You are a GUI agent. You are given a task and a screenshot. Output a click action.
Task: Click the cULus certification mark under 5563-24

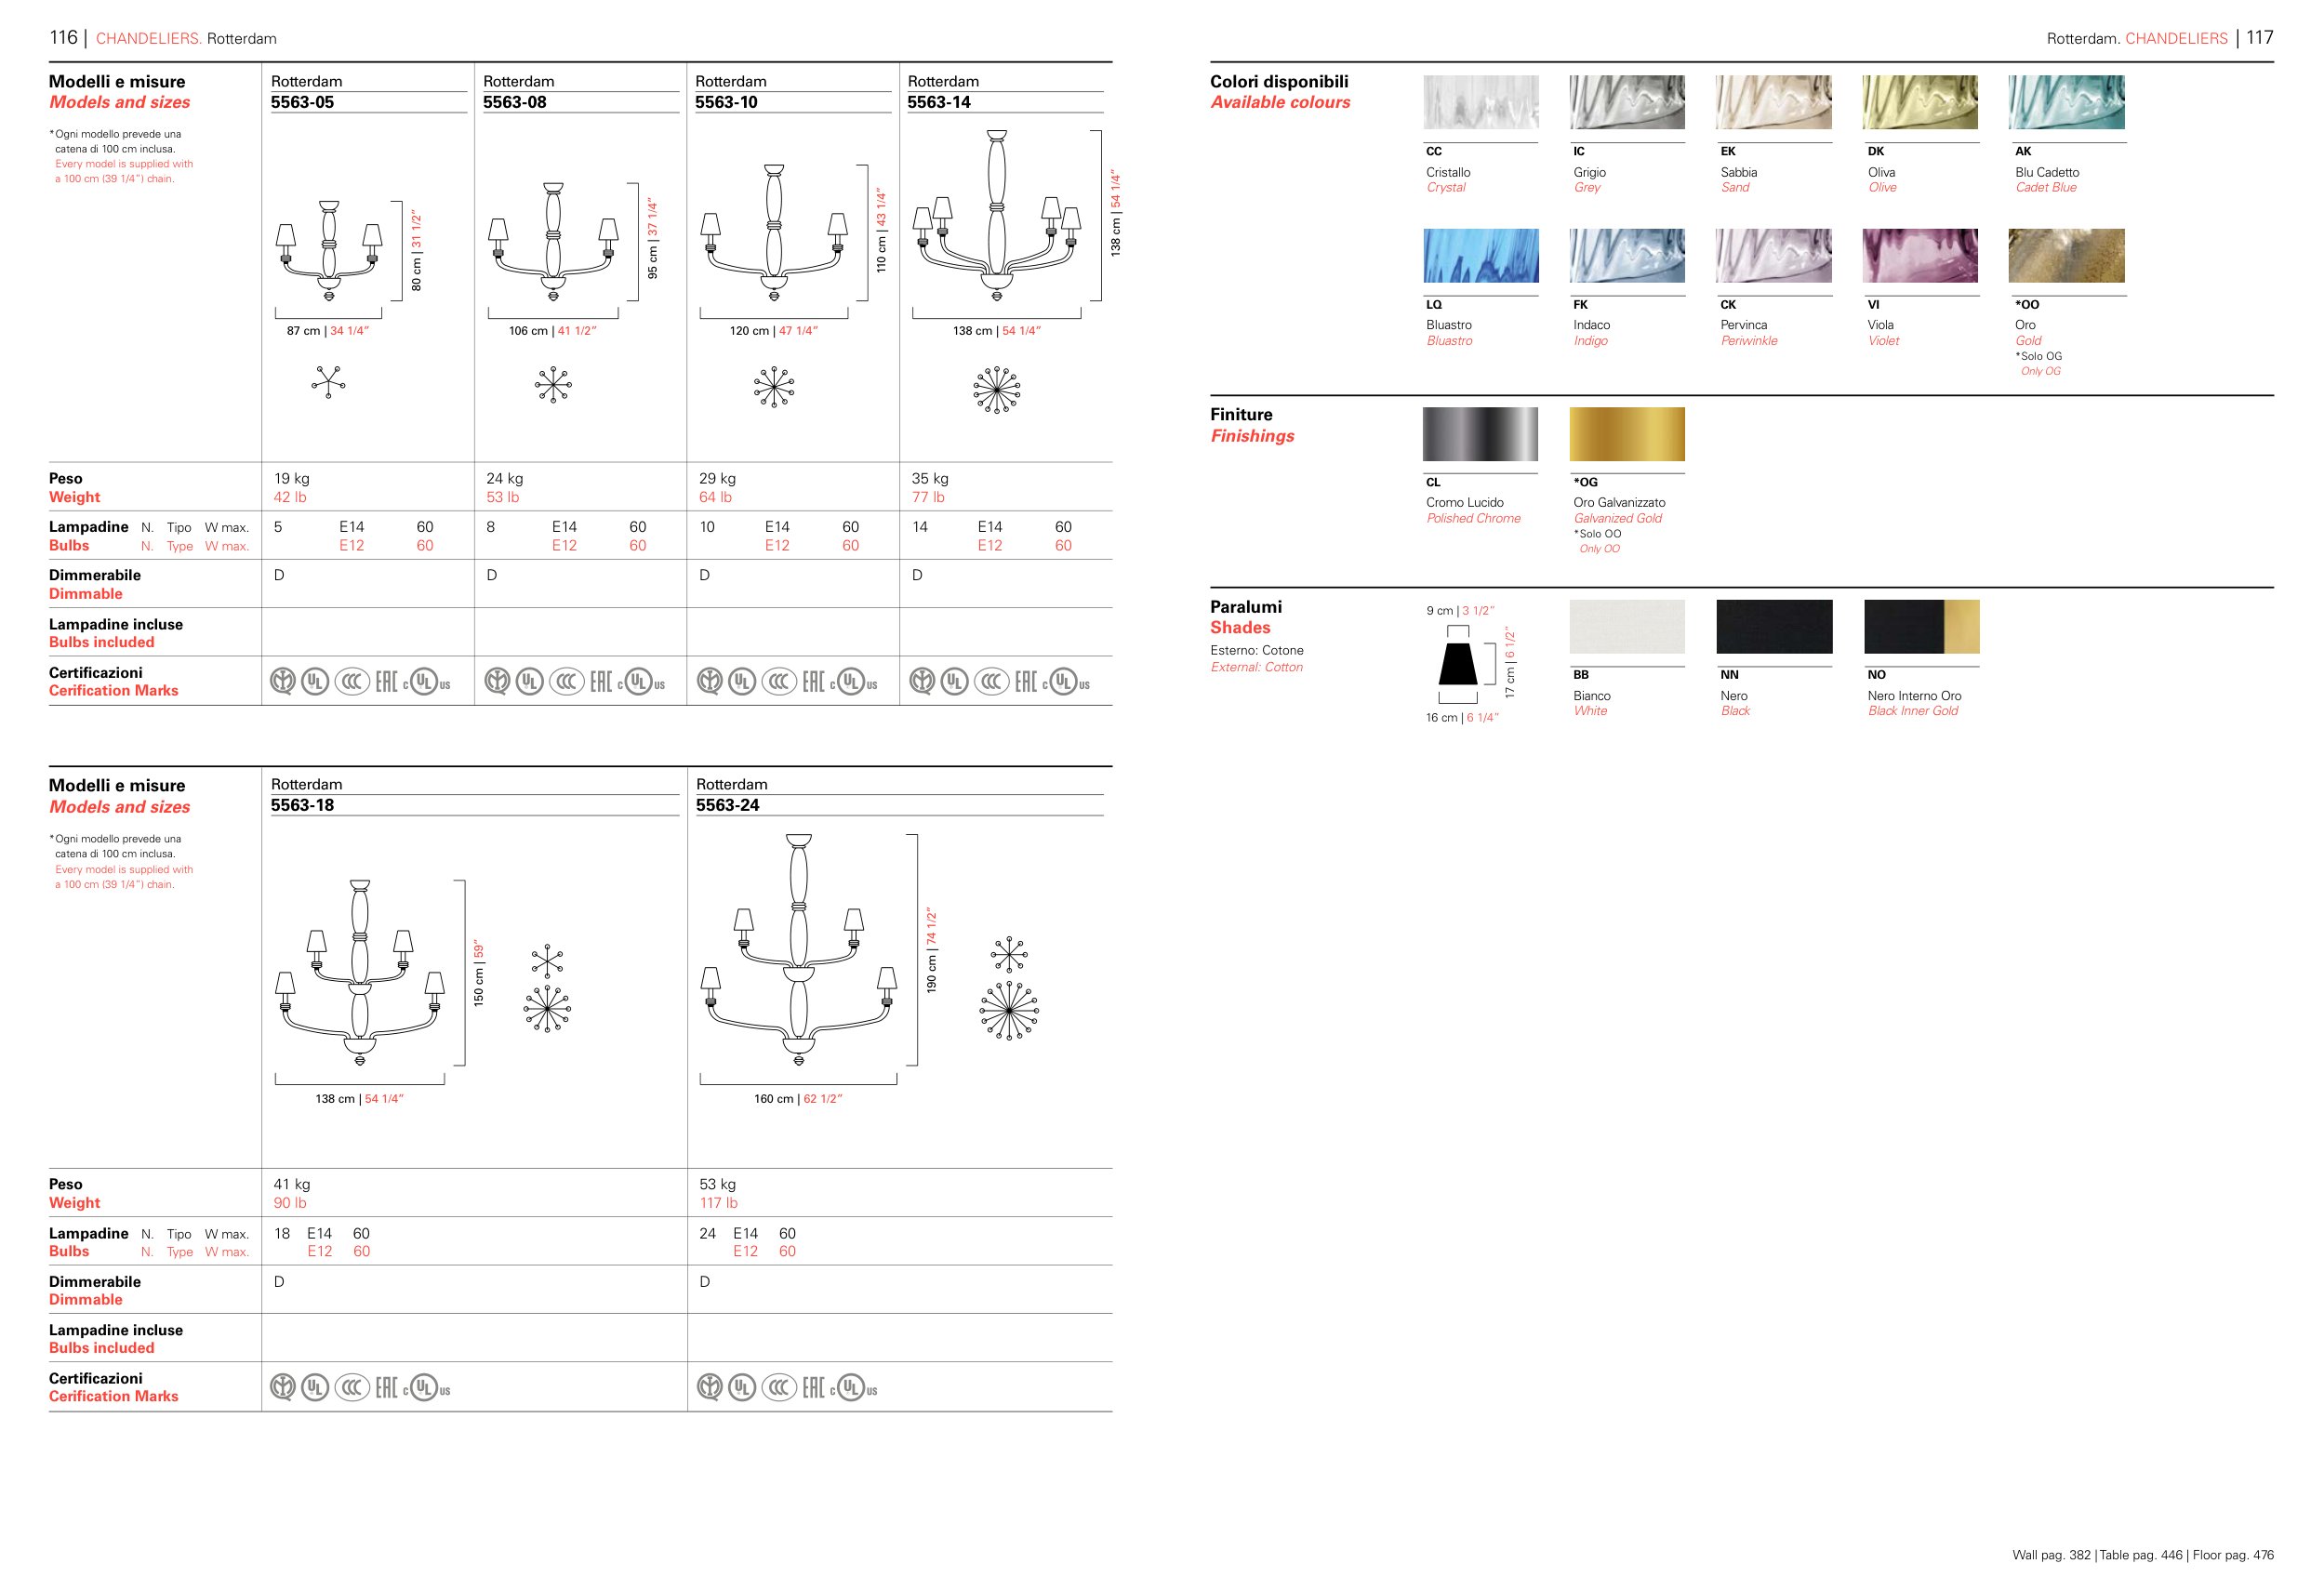click(853, 1387)
